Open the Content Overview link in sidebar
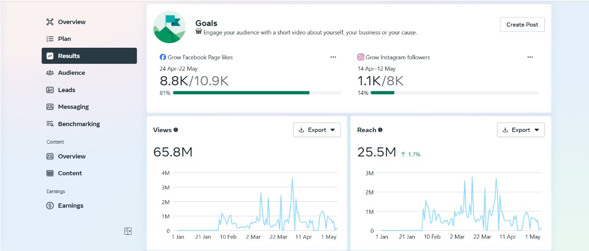The height and width of the screenshot is (251, 589). (71, 156)
